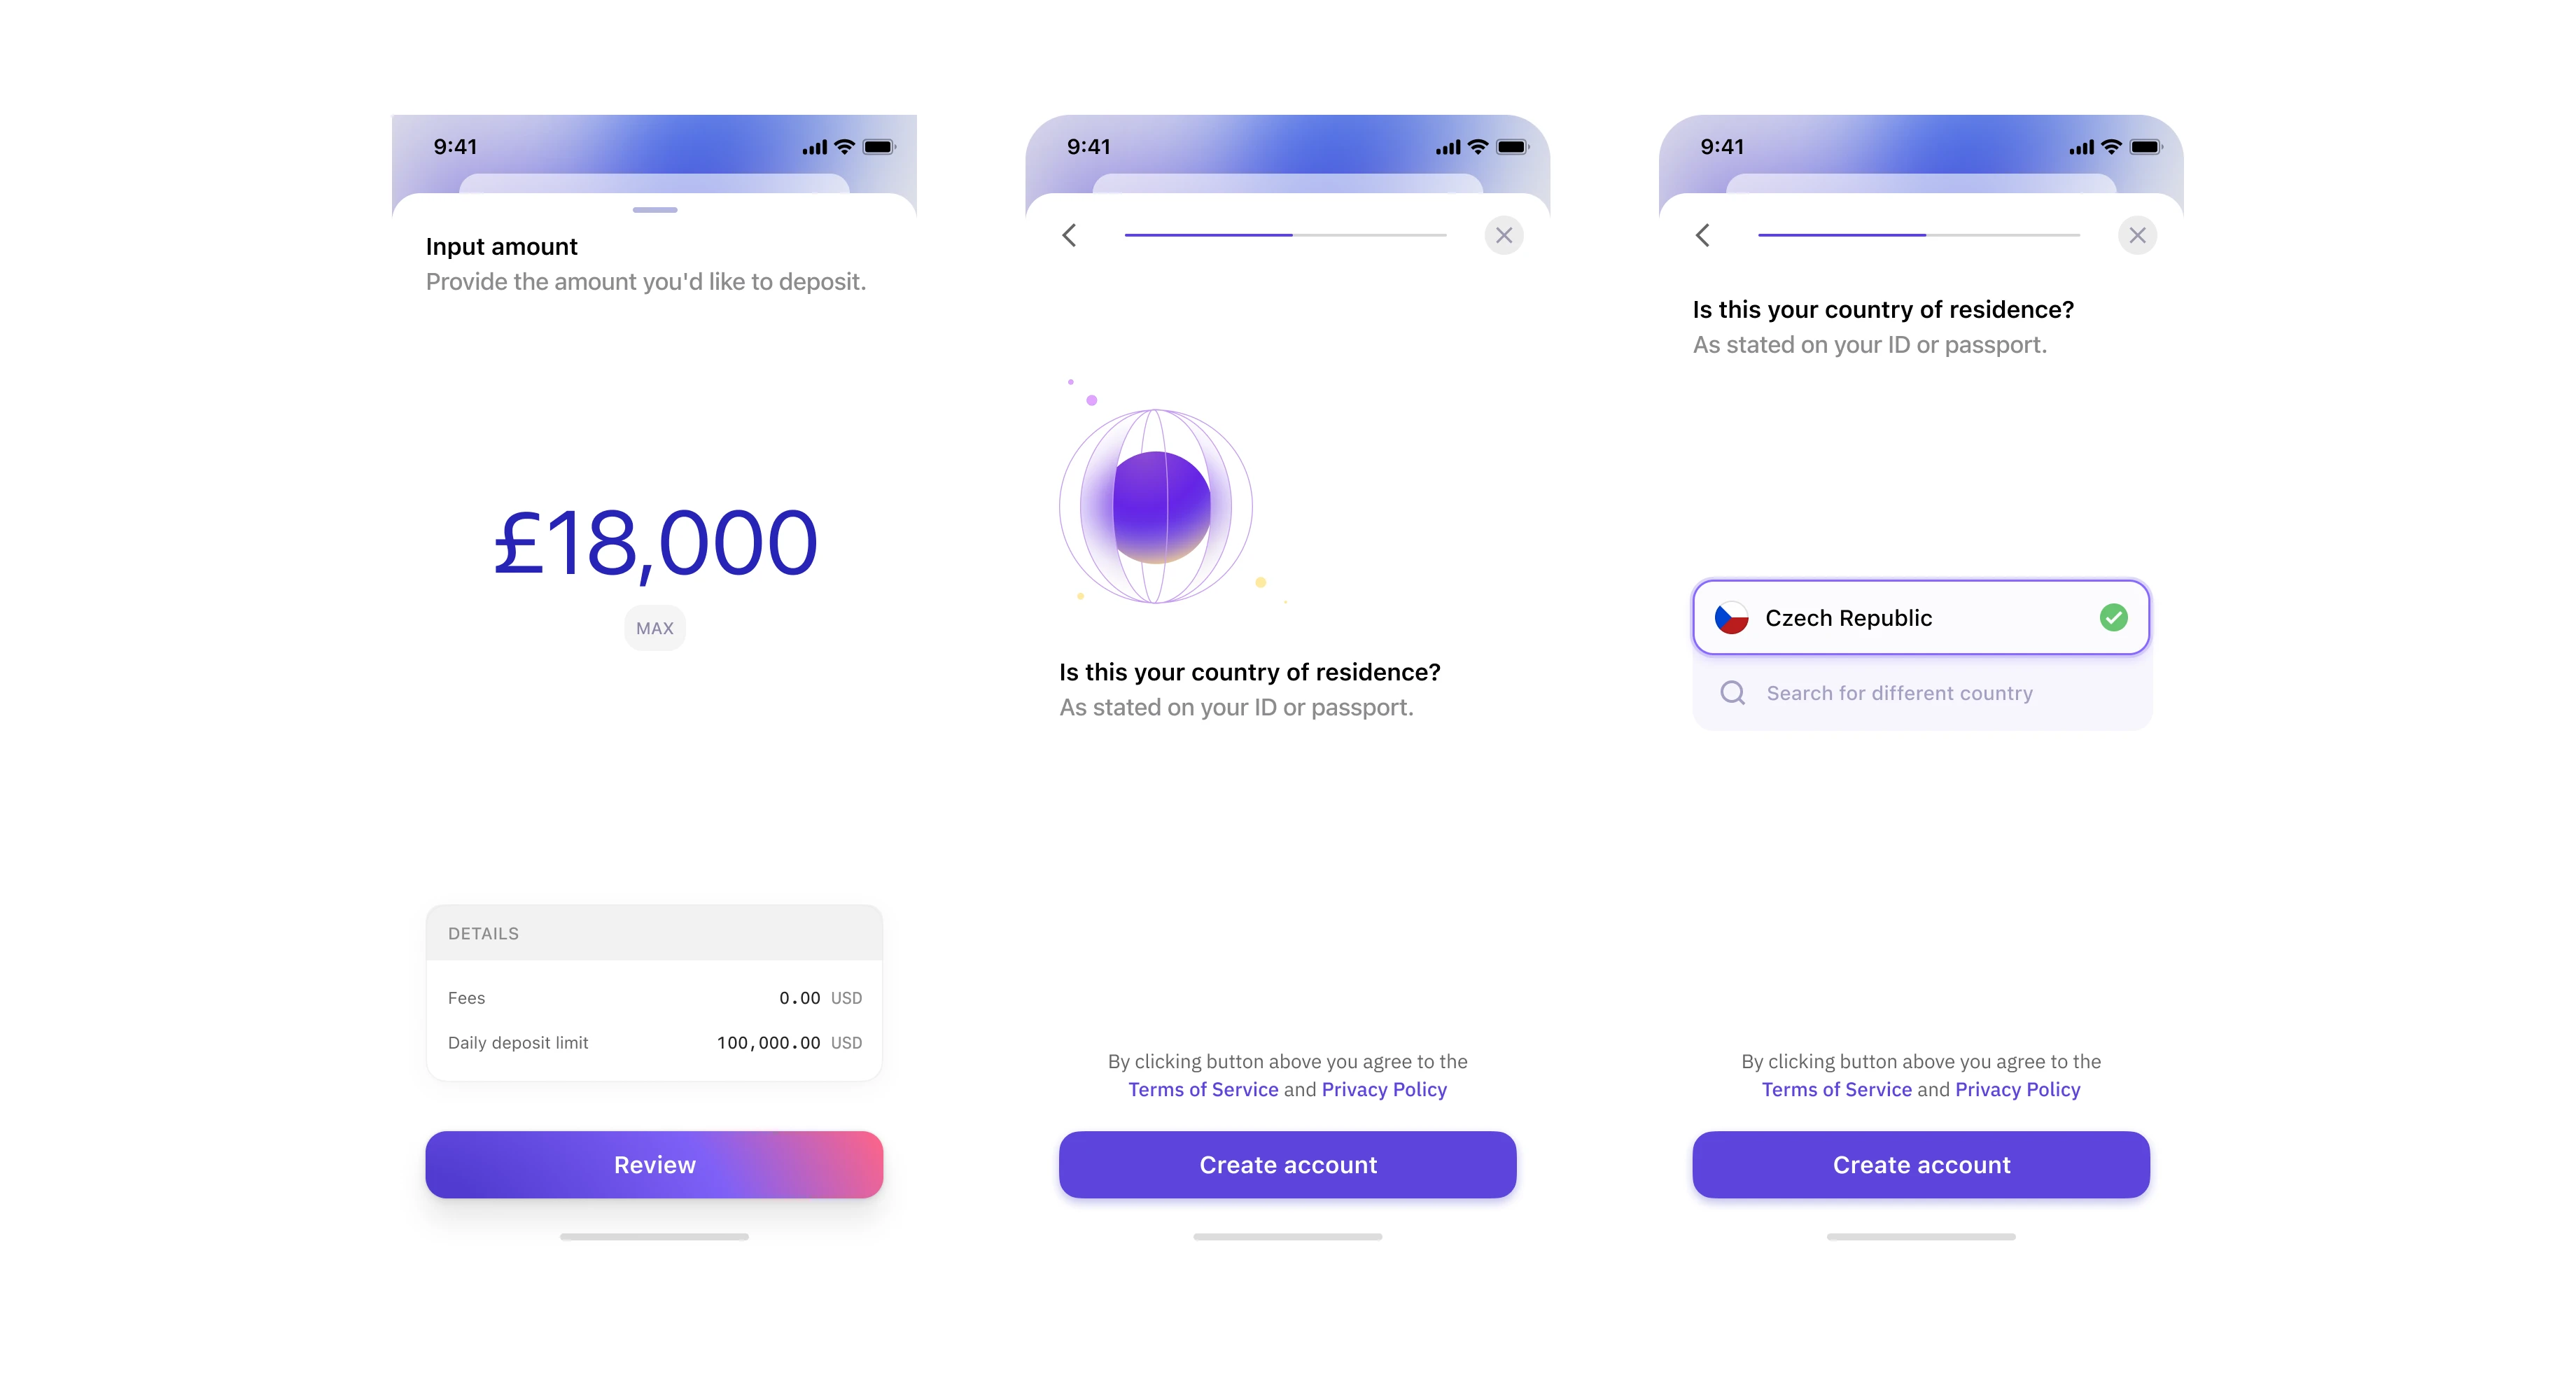Select Czech Republic as country of residence
Screen dimensions: 2576x1400
[1900, 617]
